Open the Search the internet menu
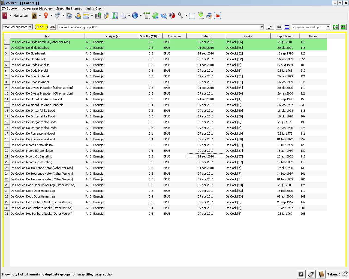The image size is (349, 279). coord(69,8)
